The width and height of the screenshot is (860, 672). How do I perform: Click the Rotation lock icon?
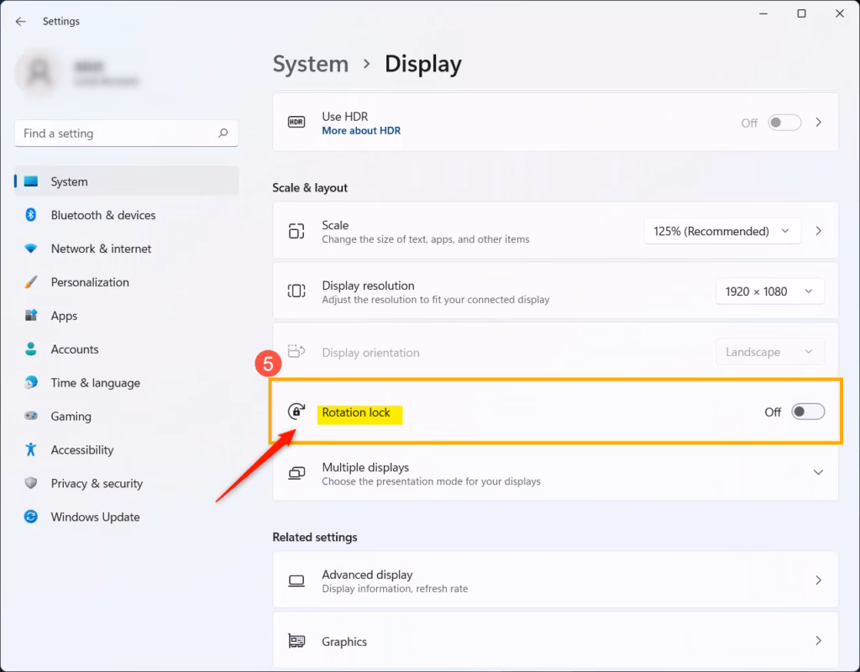296,412
